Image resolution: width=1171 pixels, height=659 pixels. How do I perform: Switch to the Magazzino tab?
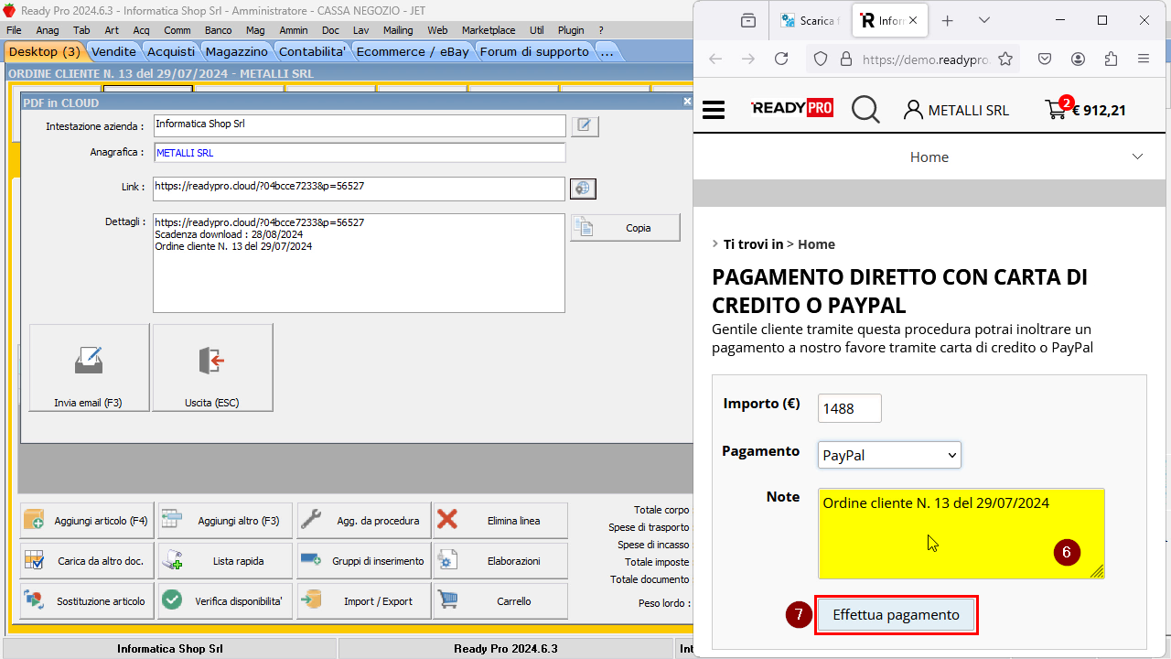pos(237,51)
